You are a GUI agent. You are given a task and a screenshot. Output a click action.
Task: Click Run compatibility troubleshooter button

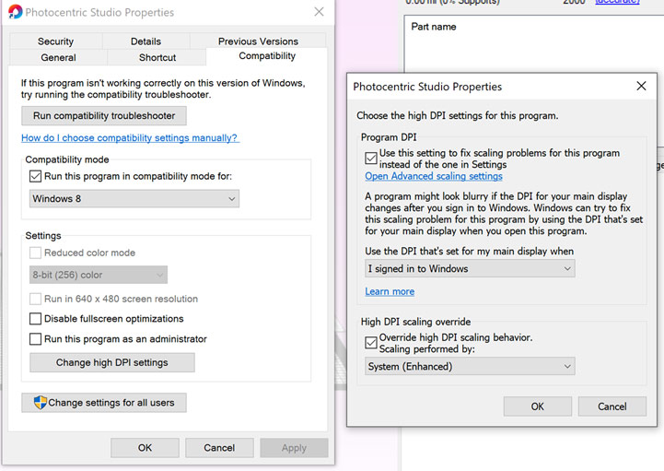click(x=104, y=116)
